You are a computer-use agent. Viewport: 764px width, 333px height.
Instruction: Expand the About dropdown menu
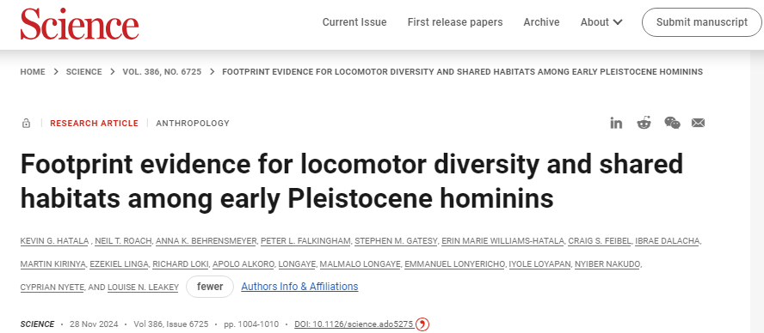click(601, 21)
